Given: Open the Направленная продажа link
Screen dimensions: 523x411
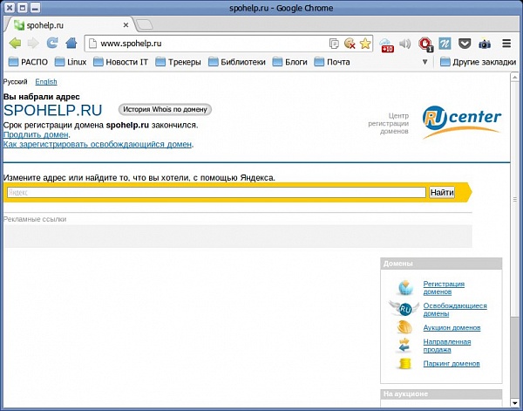Looking at the screenshot, I should point(447,346).
